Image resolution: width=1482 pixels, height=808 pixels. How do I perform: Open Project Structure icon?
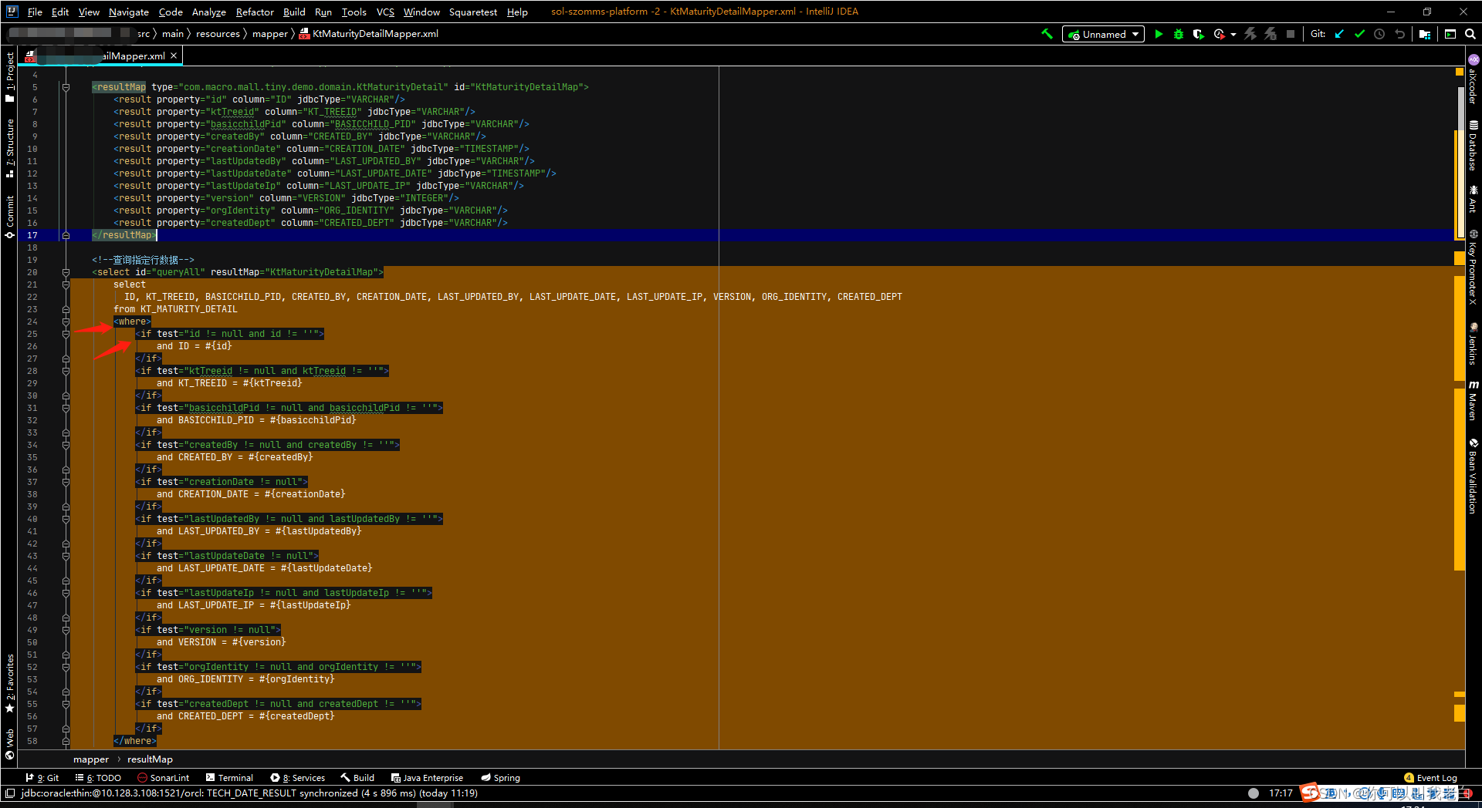[x=1425, y=34]
